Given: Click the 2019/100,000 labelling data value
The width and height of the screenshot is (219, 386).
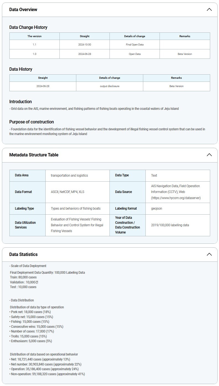Looking at the screenshot, I should tap(170, 225).
